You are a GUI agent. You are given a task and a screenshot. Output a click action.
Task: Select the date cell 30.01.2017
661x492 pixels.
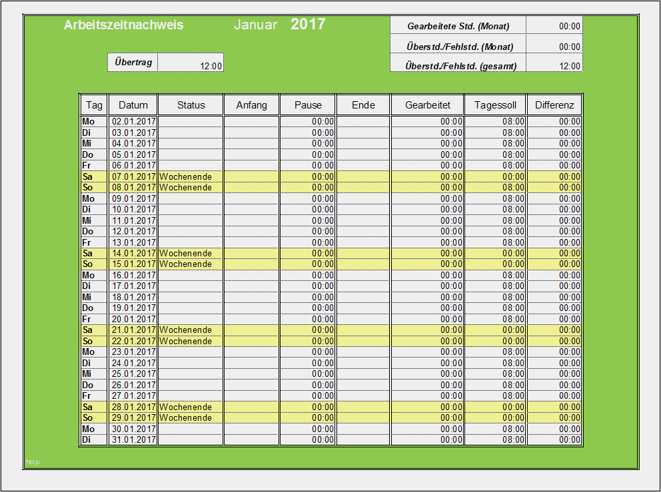point(133,429)
